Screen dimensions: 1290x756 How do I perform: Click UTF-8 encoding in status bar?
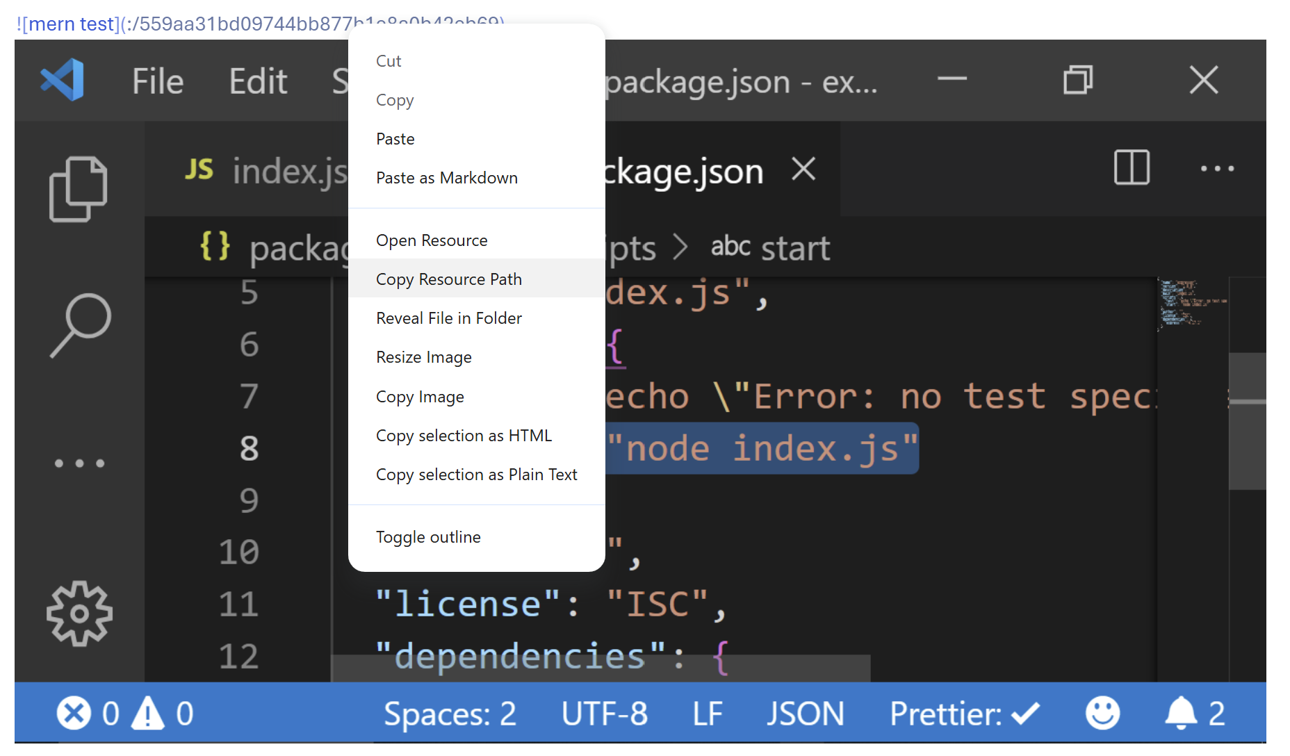(x=605, y=714)
